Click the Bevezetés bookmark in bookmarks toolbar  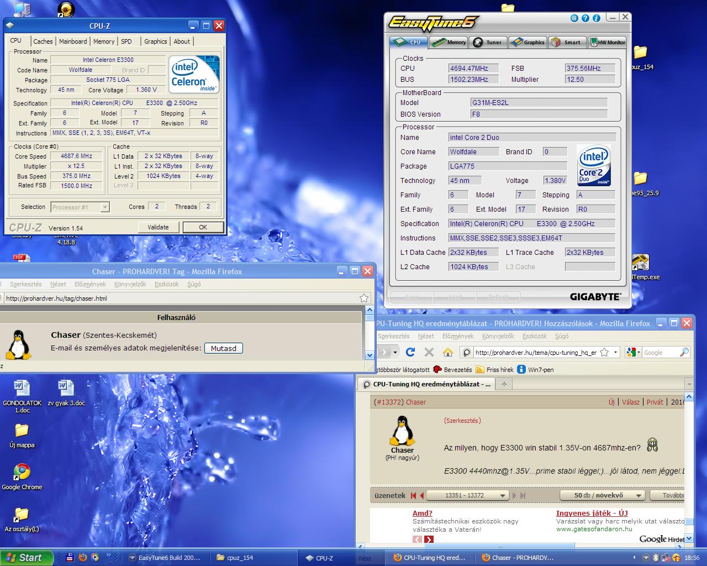(453, 369)
